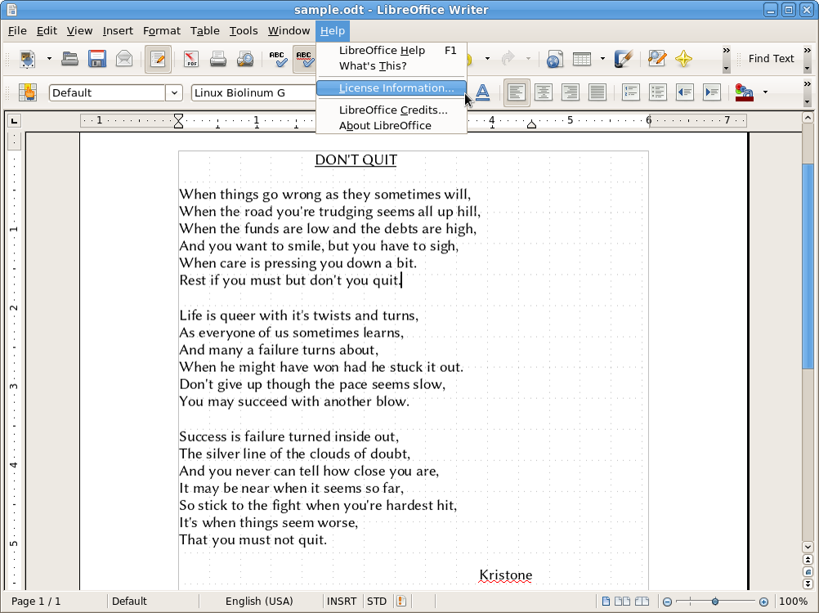Open the document as email icon
Image resolution: width=819 pixels, height=613 pixels.
click(x=123, y=59)
